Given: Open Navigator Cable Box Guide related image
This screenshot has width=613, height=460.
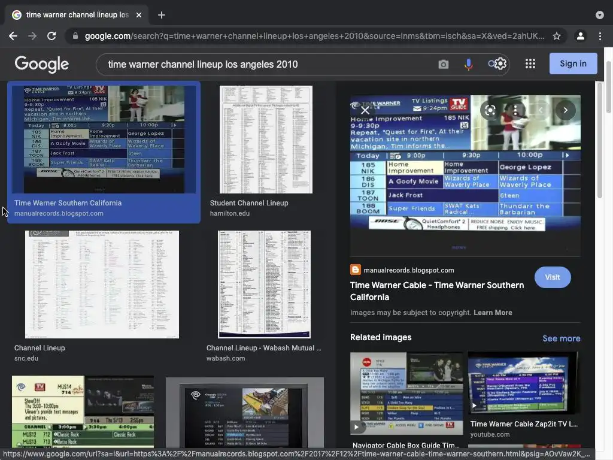Looking at the screenshot, I should tap(406, 394).
